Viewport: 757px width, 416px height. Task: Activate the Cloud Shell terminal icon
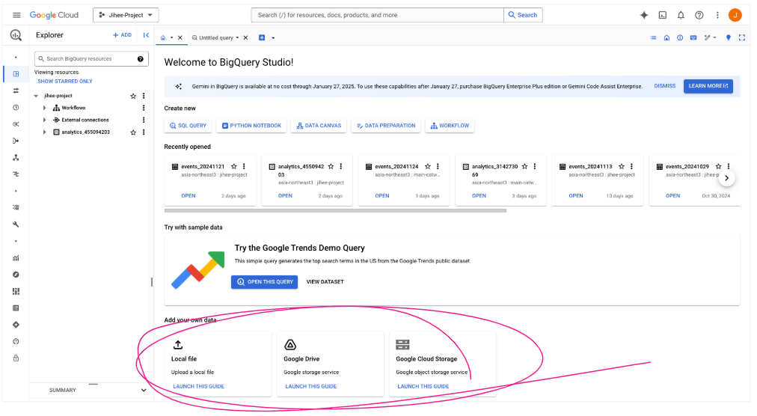pos(663,15)
